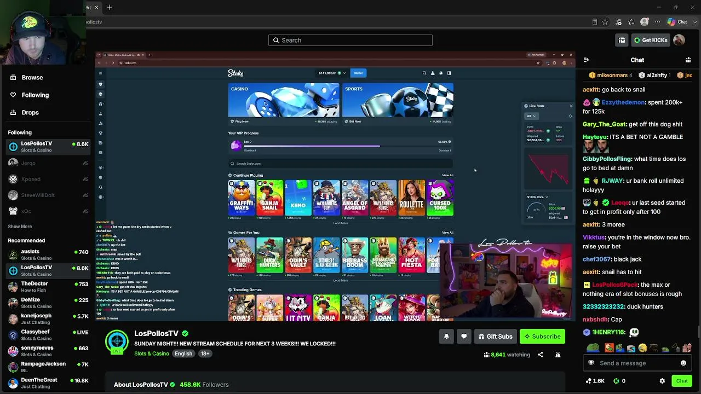The image size is (701, 394).
Task: Click username Vikktus in chat
Action: 594,237
